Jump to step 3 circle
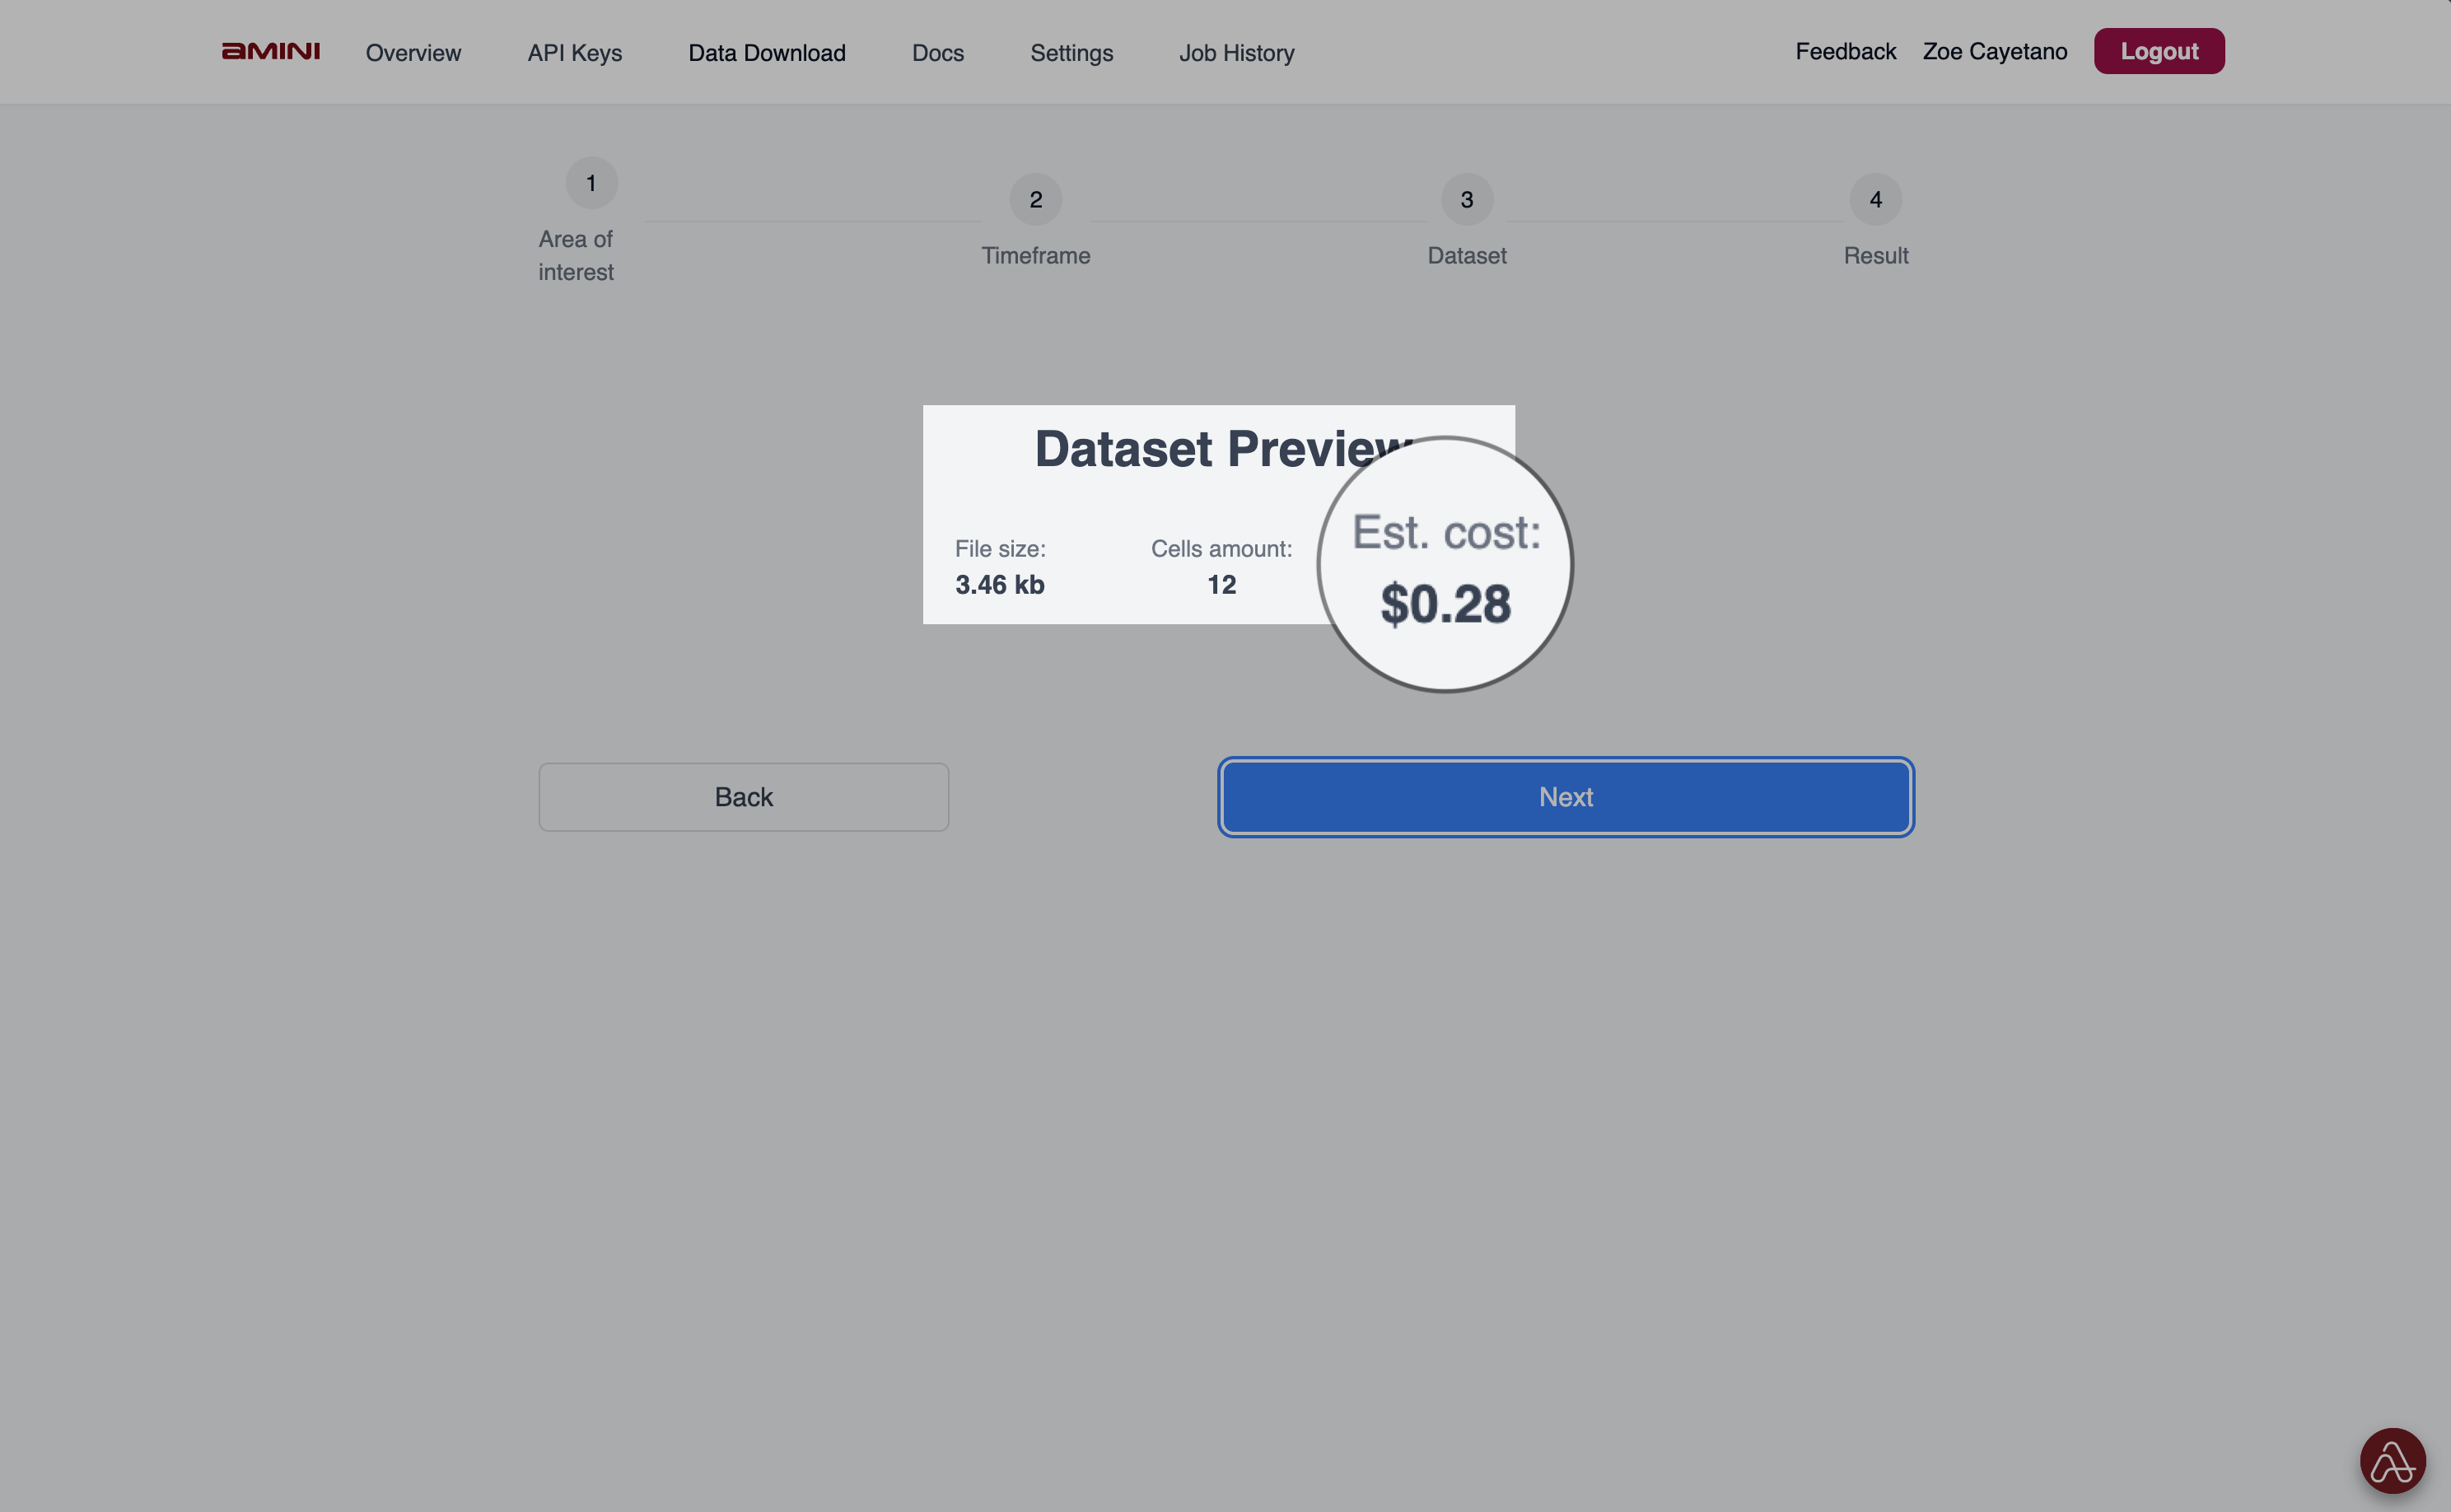Screen dimensions: 2451x1512 [x=1466, y=200]
